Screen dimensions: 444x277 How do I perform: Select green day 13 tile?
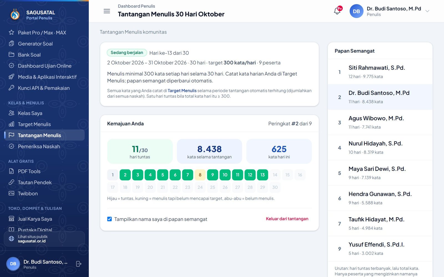[263, 175]
